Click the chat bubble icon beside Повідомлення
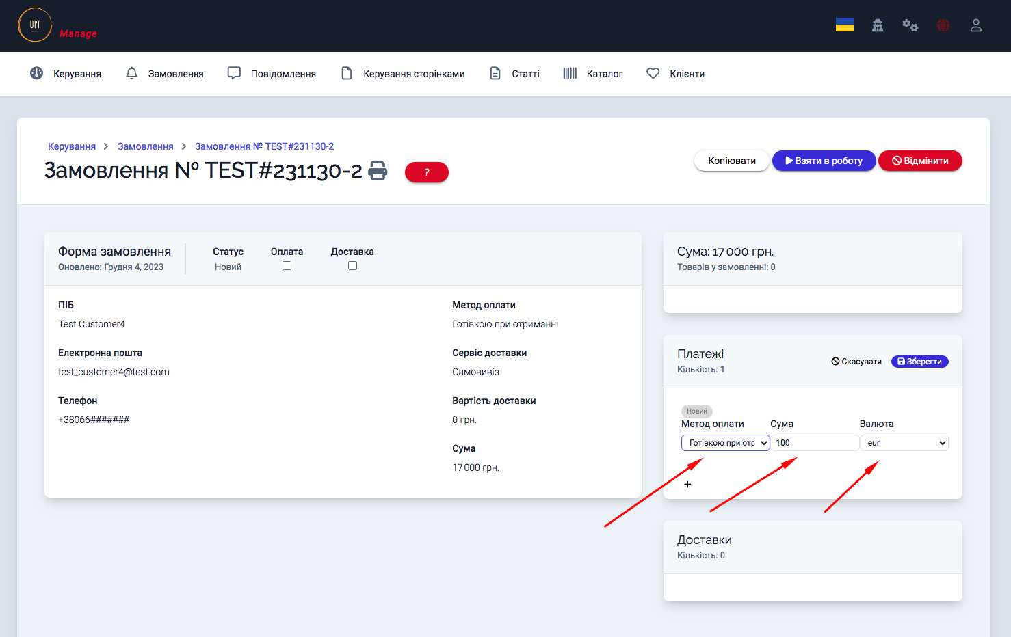 point(234,73)
